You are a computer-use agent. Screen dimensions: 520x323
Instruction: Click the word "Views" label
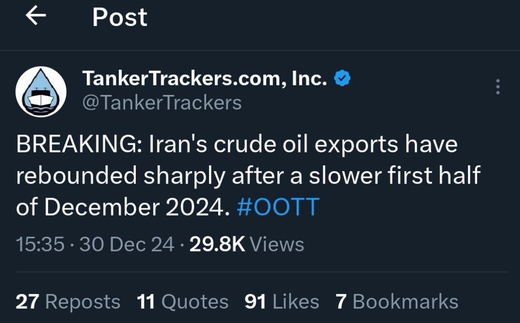click(x=277, y=244)
